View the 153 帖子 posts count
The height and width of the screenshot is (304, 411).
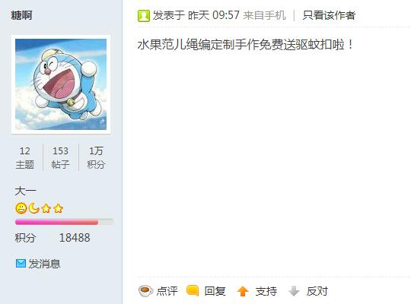point(61,157)
